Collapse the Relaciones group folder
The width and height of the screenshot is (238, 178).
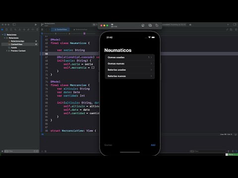click(x=4, y=38)
